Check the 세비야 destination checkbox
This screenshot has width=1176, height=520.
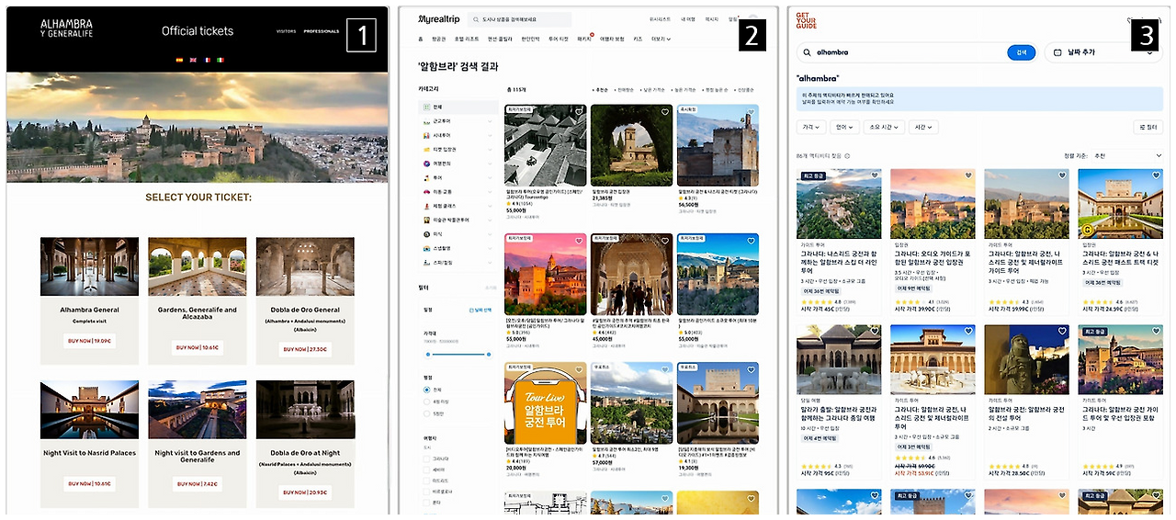(426, 469)
